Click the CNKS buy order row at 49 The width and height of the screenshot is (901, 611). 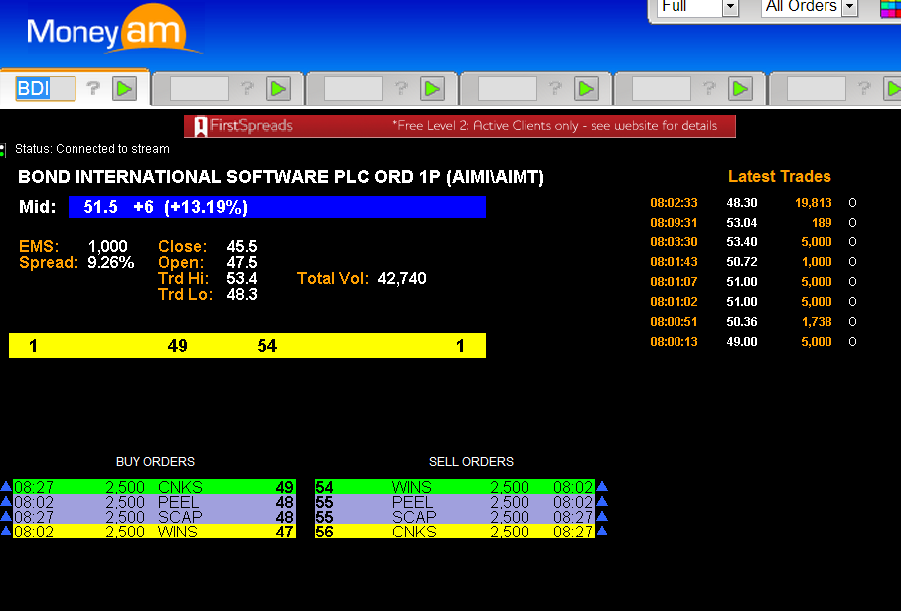click(154, 486)
